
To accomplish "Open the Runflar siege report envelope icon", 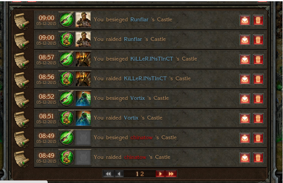I will point(245,20).
